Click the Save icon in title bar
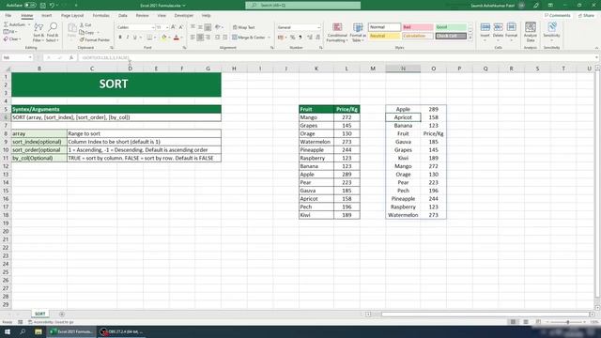The image size is (601, 338). pos(43,6)
